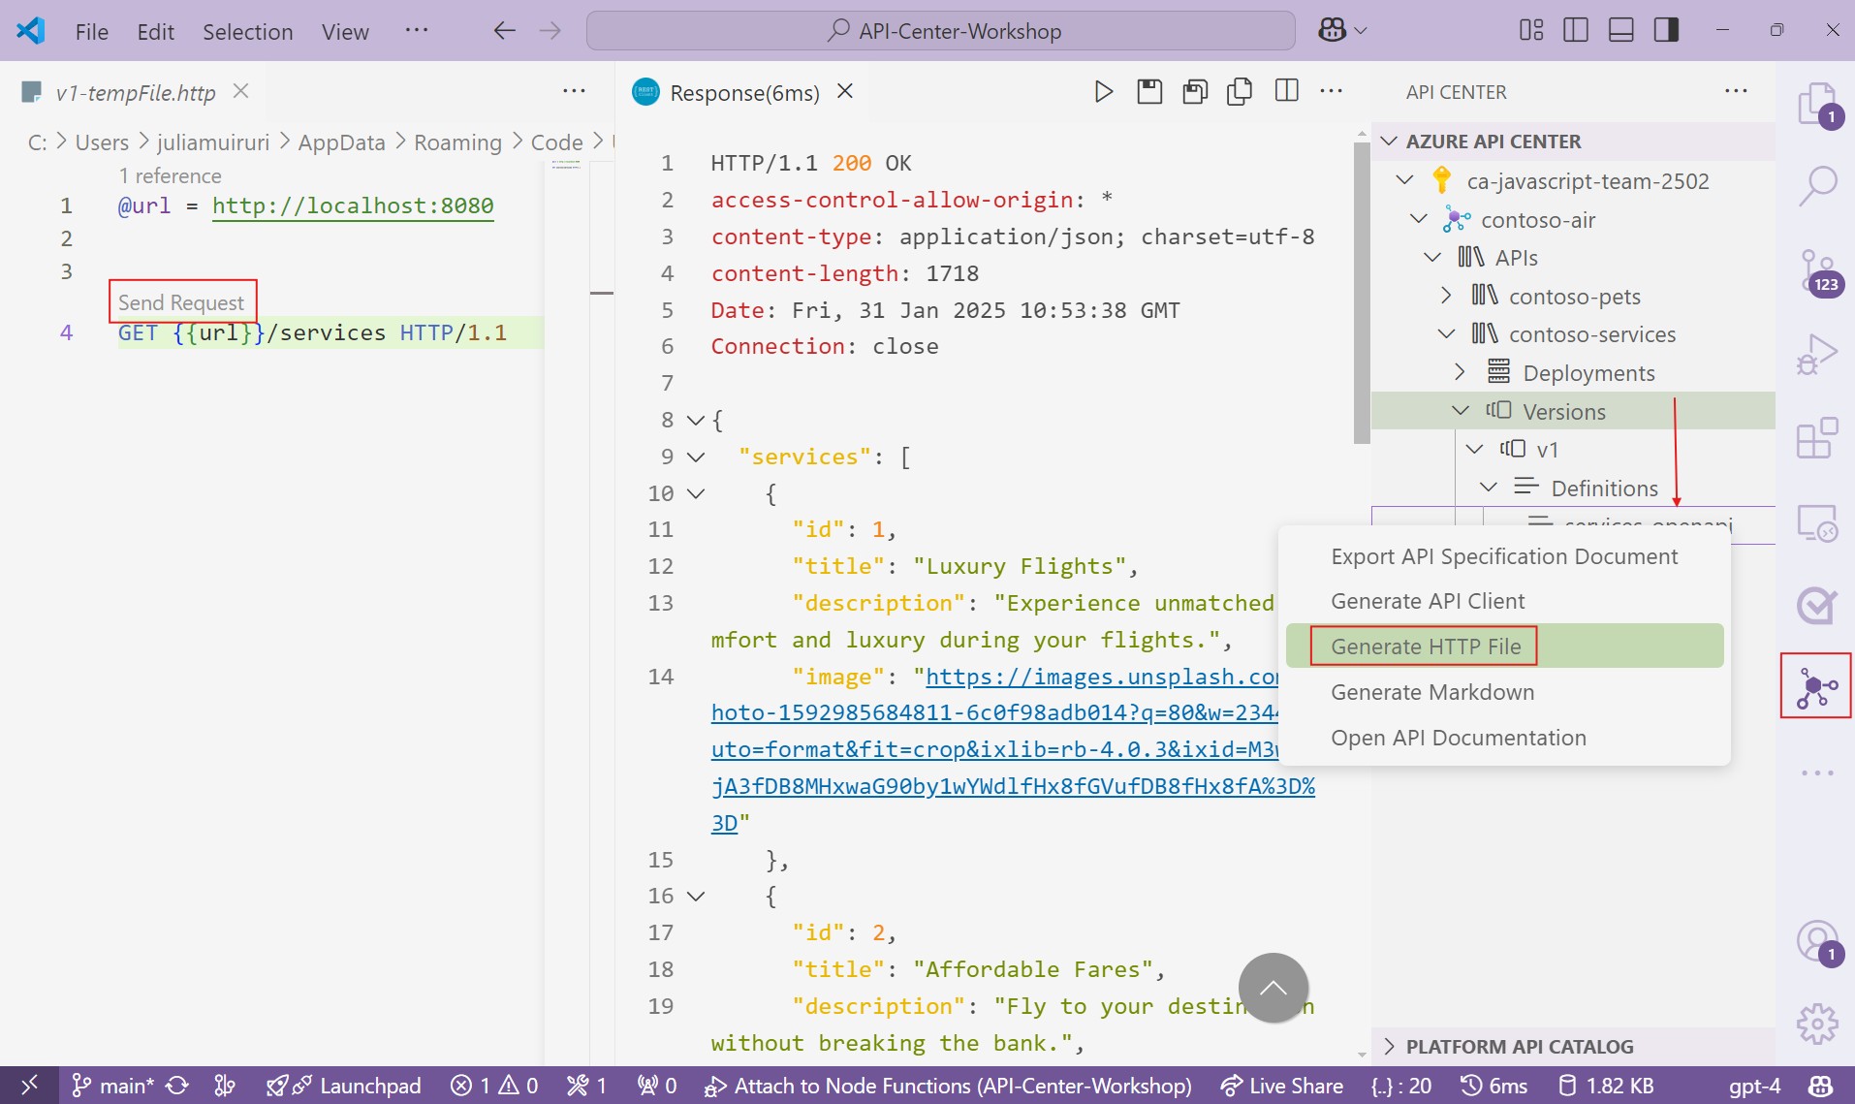Open the Manage gear in the activity bar
This screenshot has width=1855, height=1104.
tap(1816, 1023)
